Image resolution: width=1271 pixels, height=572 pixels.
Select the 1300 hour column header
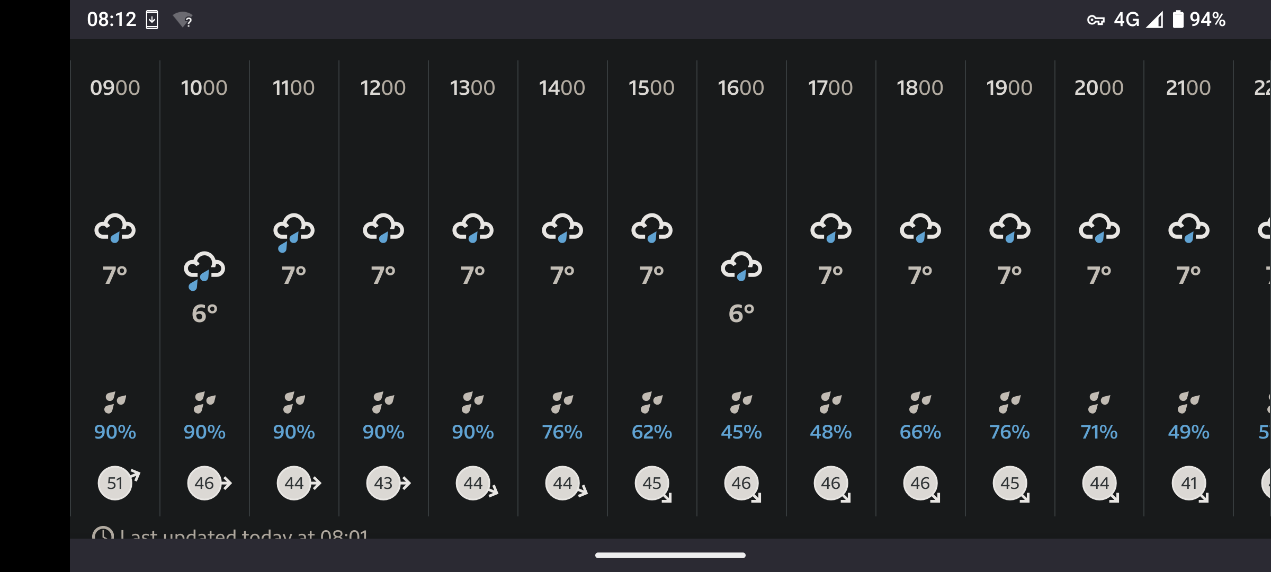point(472,87)
